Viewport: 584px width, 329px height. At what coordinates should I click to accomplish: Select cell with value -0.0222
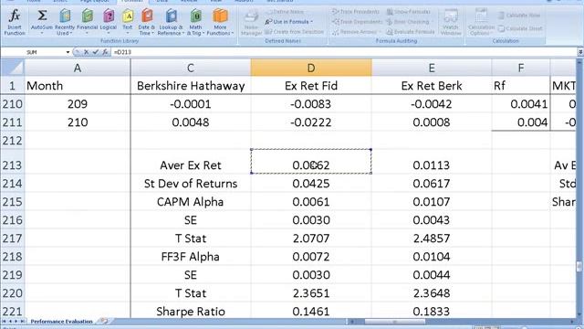pyautogui.click(x=311, y=122)
